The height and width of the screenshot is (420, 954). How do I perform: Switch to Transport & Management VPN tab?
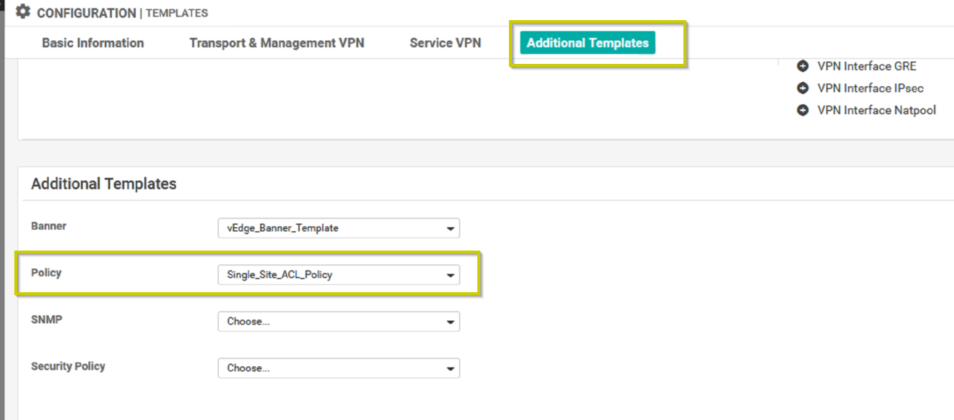point(276,43)
